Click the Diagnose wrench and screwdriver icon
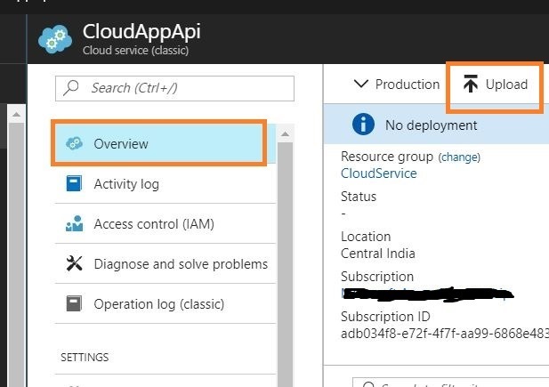 (75, 264)
